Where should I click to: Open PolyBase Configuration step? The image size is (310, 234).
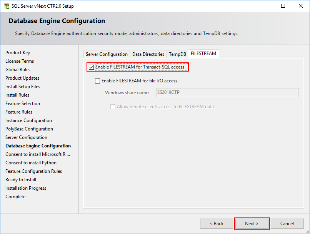[x=29, y=129]
